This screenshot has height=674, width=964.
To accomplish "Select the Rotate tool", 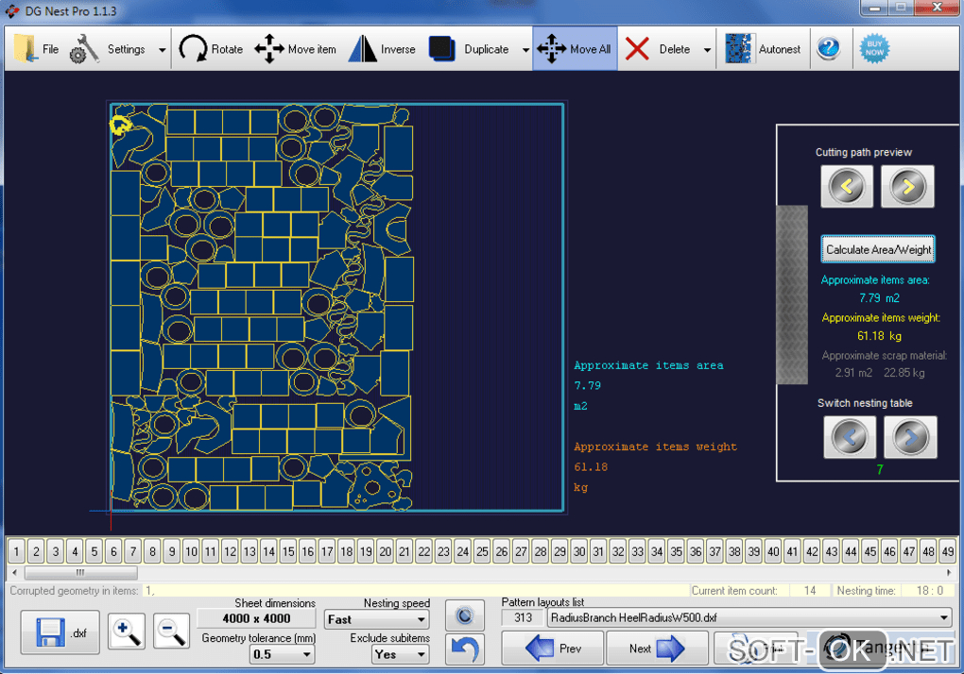I will (211, 49).
